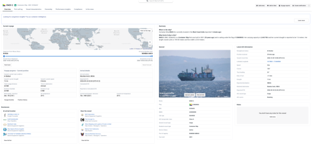
Task: Switch to Voyage timeline tab
Action: tap(9, 100)
